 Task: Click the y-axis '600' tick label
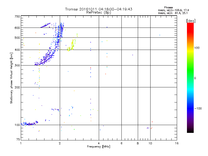tap(17, 28)
